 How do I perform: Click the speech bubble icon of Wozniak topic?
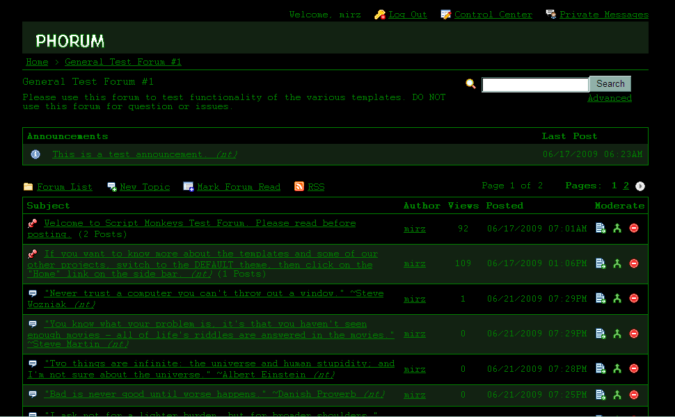[x=32, y=293]
